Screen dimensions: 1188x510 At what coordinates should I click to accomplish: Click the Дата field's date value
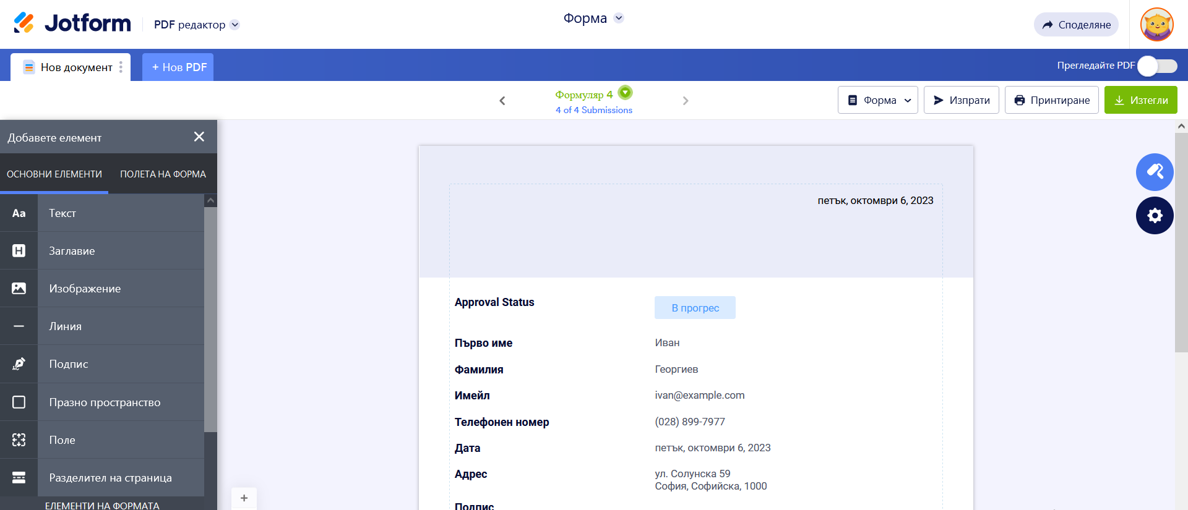coord(713,448)
